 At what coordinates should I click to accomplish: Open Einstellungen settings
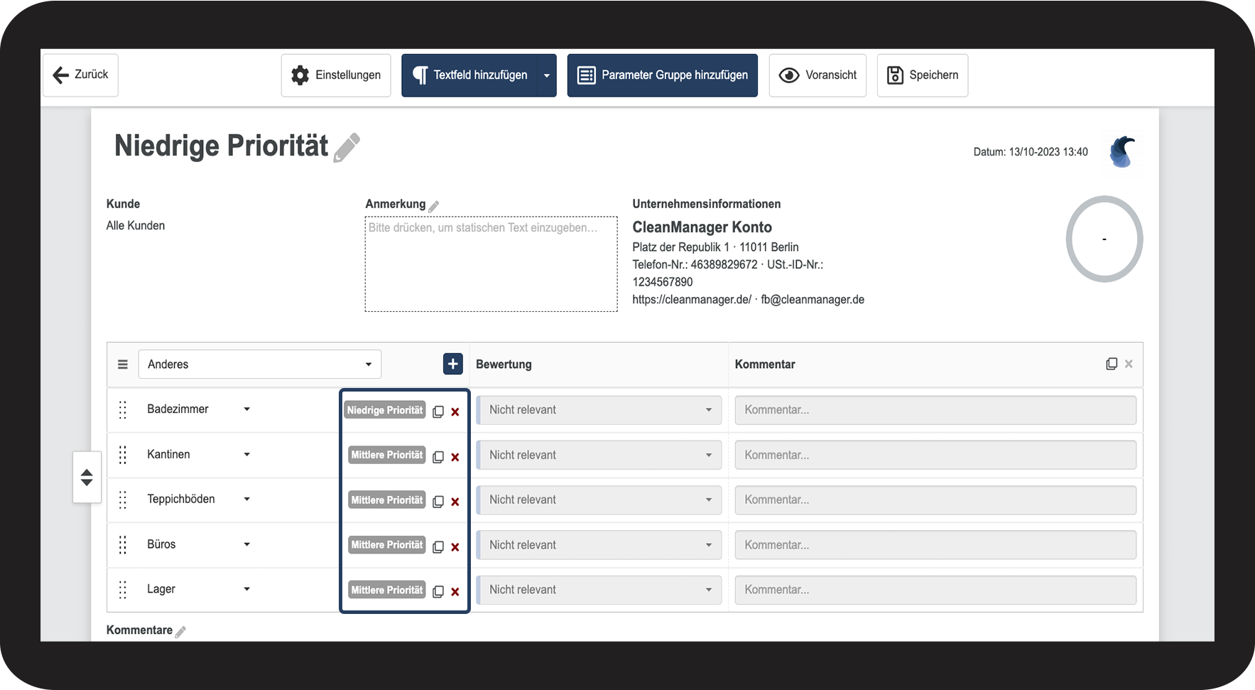click(x=336, y=75)
